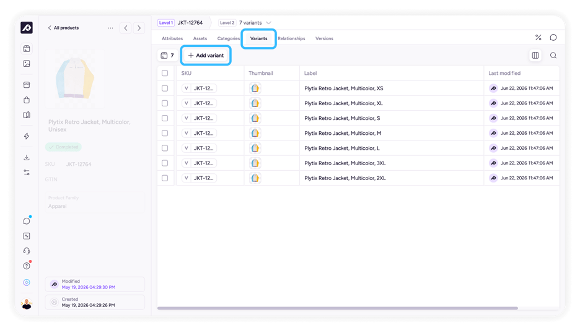Click the jacket product image
The width and height of the screenshot is (580, 331).
tap(75, 79)
